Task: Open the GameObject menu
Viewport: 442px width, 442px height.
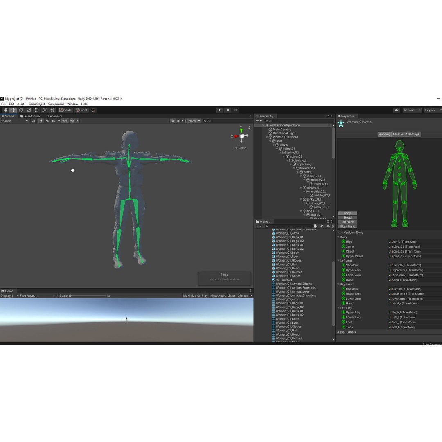Action: 37,104
